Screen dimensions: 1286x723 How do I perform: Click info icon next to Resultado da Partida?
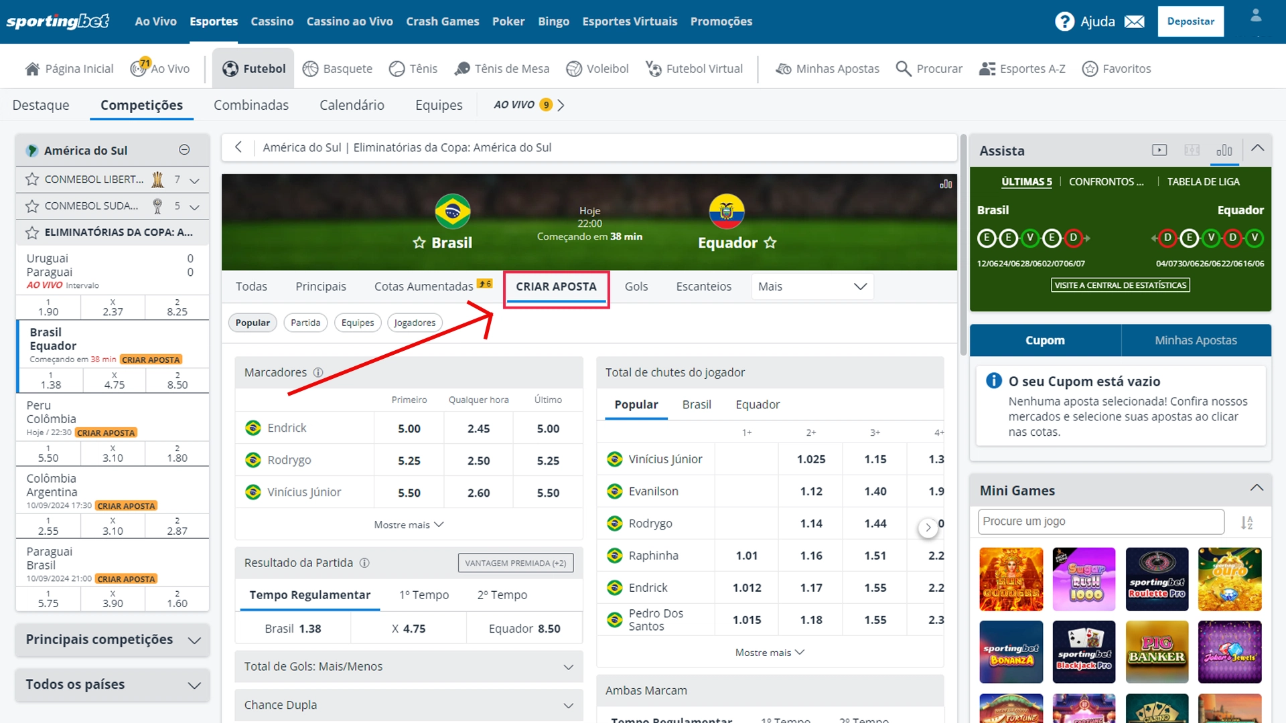(x=364, y=563)
